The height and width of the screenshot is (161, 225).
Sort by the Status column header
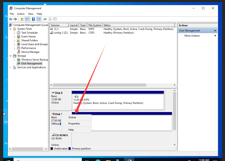coord(139,25)
